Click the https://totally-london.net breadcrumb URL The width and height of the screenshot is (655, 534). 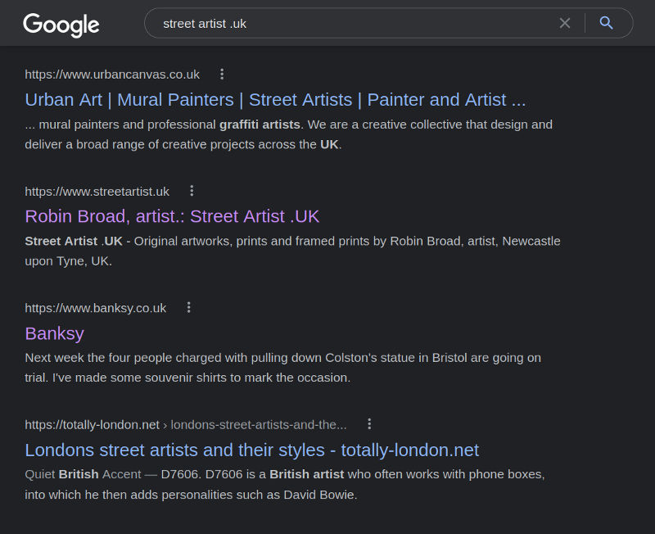[186, 424]
